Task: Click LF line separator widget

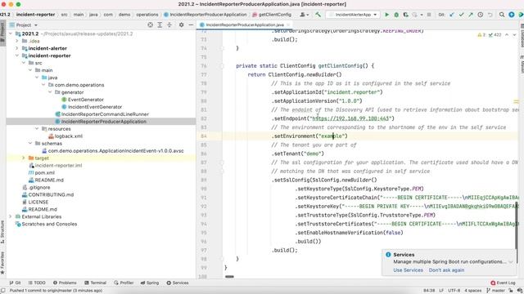Action: coord(441,291)
